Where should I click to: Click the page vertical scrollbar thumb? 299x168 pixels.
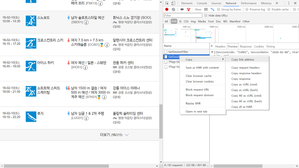coord(161,121)
